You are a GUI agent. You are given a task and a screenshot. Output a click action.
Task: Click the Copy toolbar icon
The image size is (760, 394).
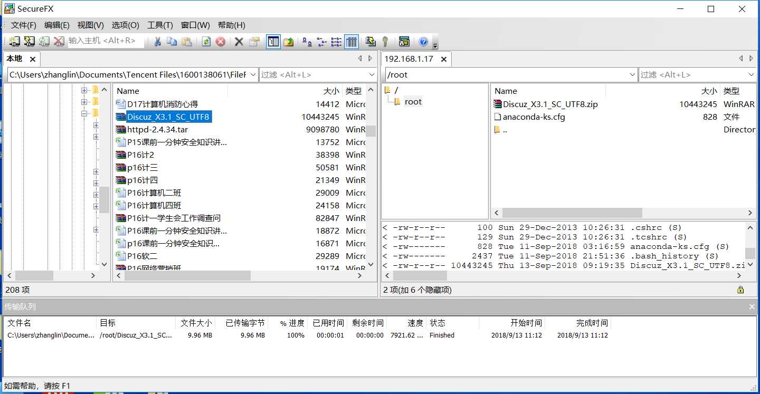pyautogui.click(x=172, y=41)
